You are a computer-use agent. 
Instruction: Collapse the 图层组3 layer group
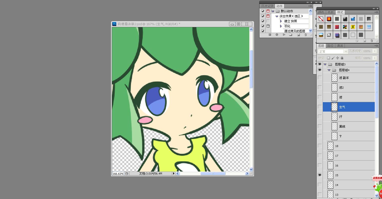pyautogui.click(x=325, y=64)
